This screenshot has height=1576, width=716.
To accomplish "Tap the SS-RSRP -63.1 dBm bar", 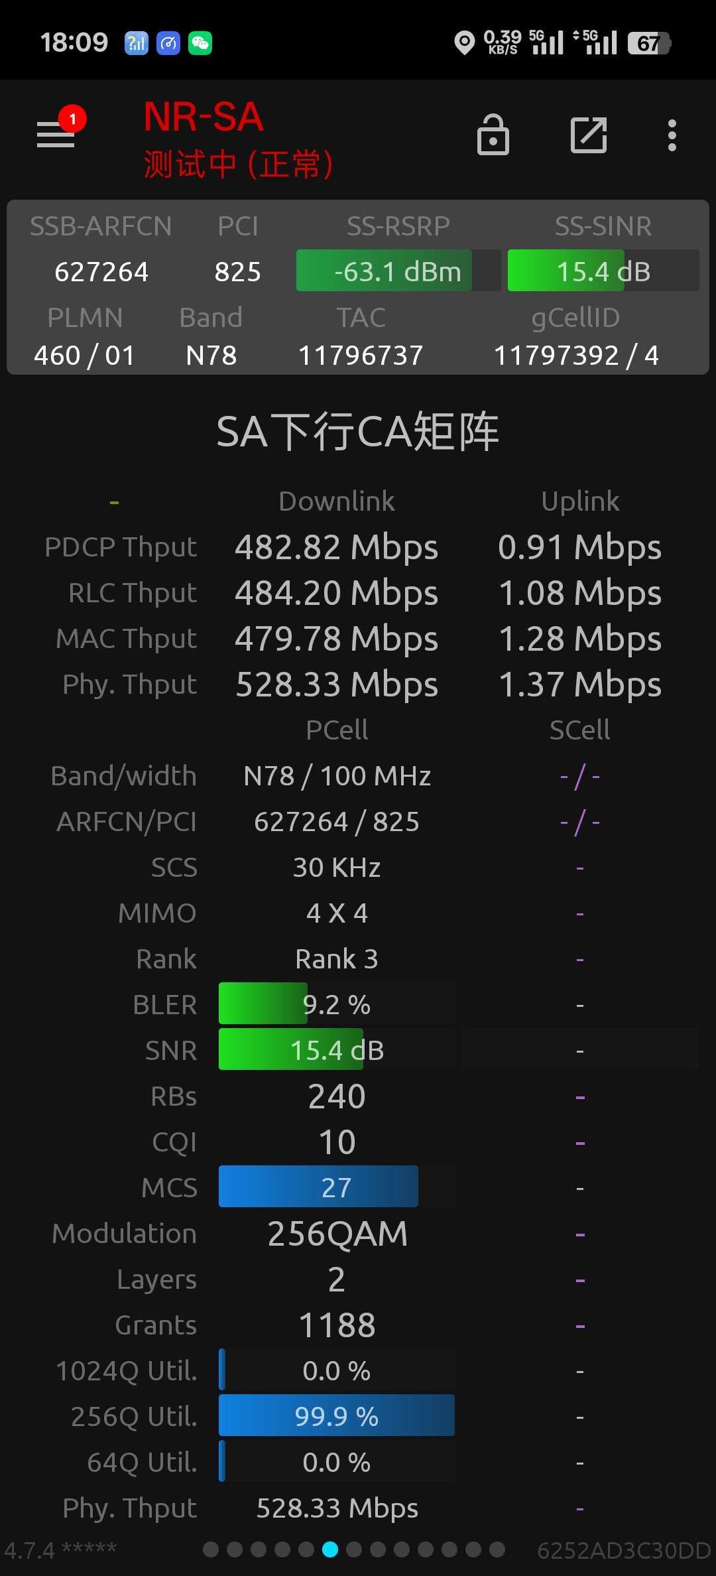I will pos(398,271).
